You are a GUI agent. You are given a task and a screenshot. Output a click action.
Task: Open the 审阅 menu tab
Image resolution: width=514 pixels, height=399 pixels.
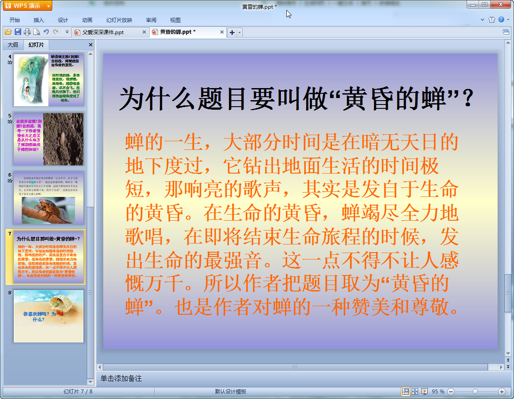pyautogui.click(x=151, y=20)
